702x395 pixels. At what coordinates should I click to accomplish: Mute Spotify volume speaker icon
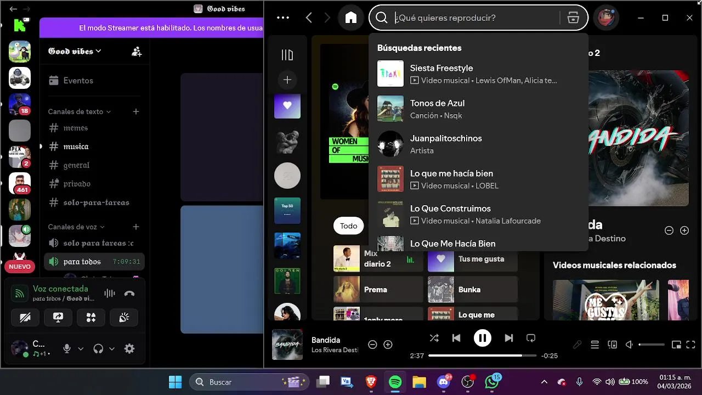coord(630,345)
